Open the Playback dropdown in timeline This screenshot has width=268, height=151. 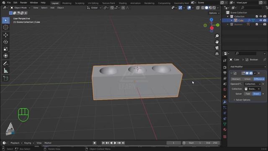16,143
